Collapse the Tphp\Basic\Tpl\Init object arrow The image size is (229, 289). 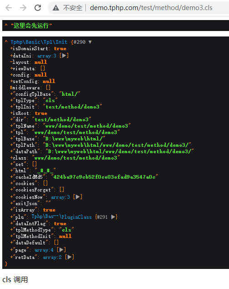90,42
